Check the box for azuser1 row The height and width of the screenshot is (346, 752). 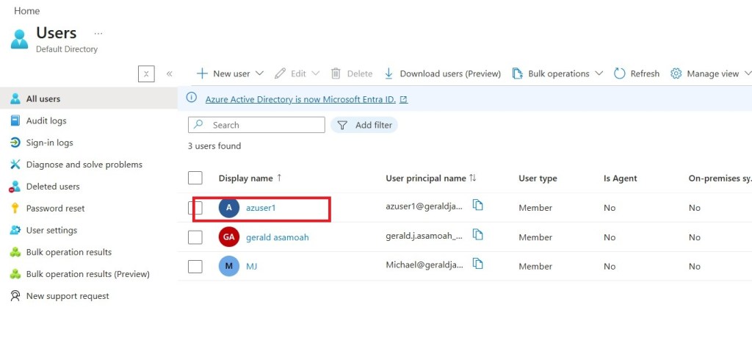tap(195, 208)
